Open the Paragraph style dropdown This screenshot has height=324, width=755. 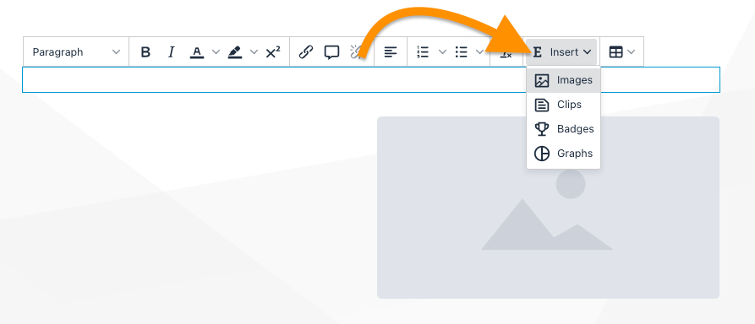pos(76,52)
